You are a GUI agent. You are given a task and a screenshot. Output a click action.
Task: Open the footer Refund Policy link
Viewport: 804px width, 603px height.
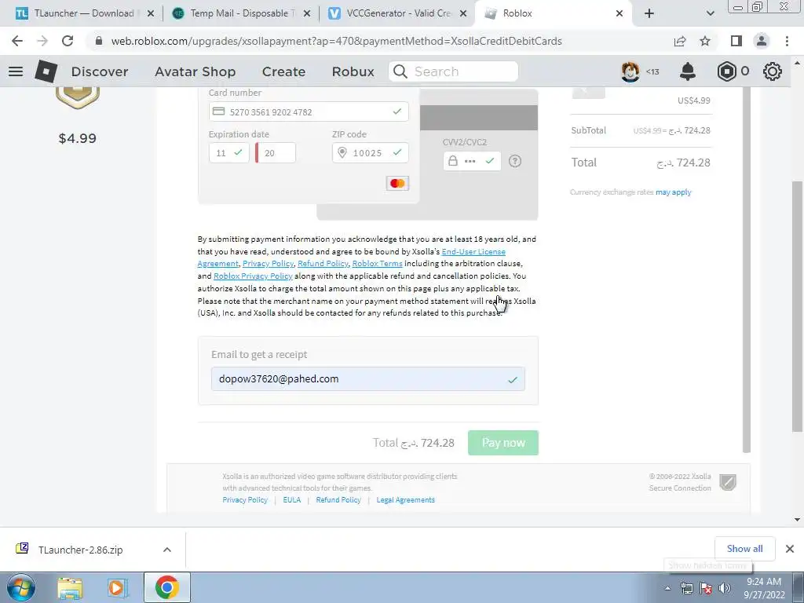(x=338, y=500)
